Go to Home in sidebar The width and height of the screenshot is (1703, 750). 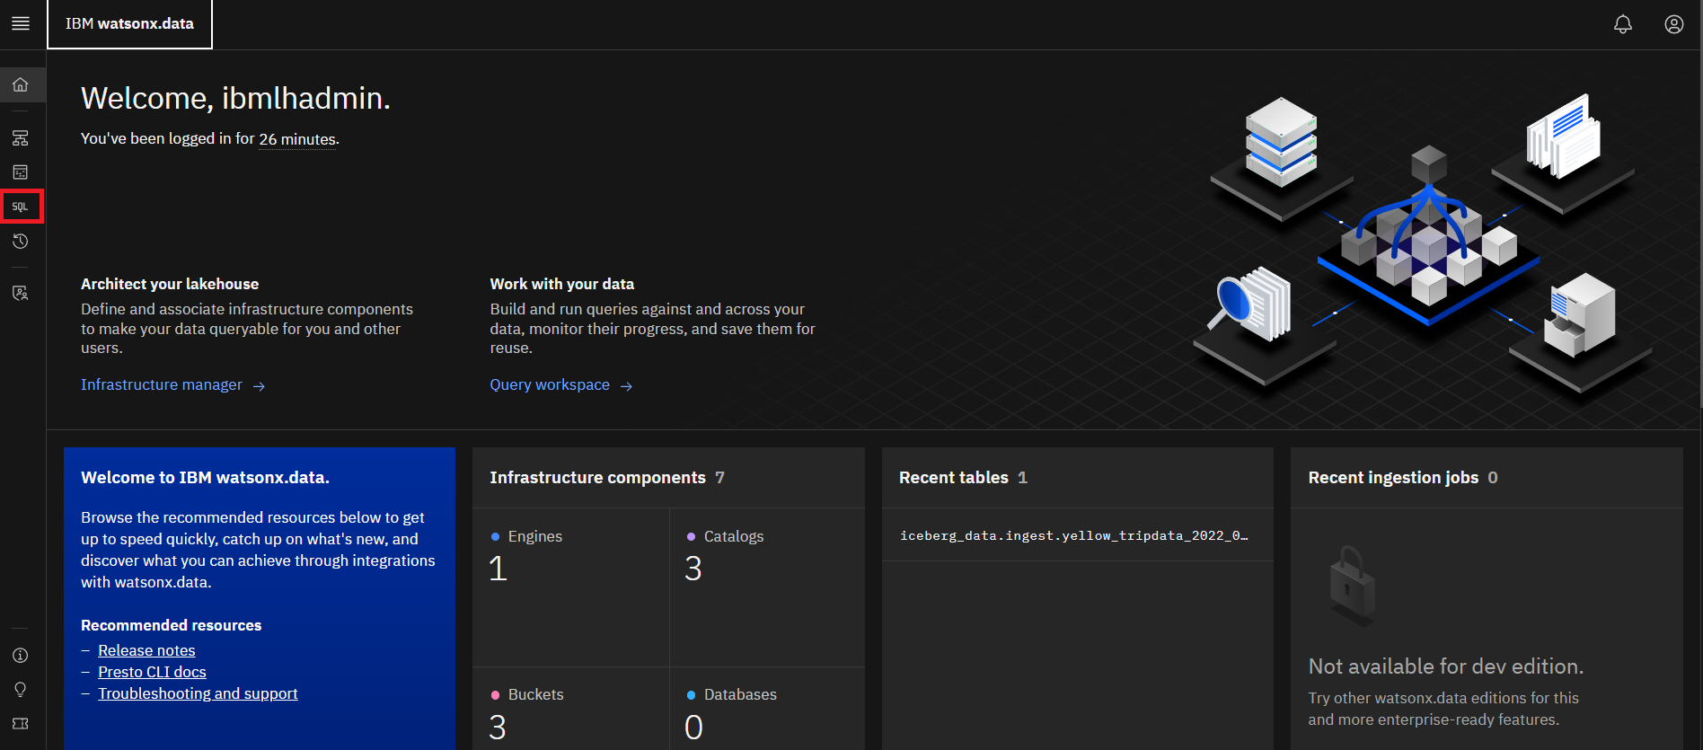[x=21, y=85]
